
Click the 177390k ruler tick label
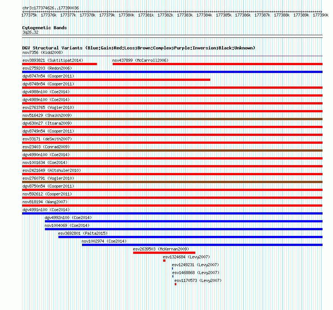[x=321, y=15]
